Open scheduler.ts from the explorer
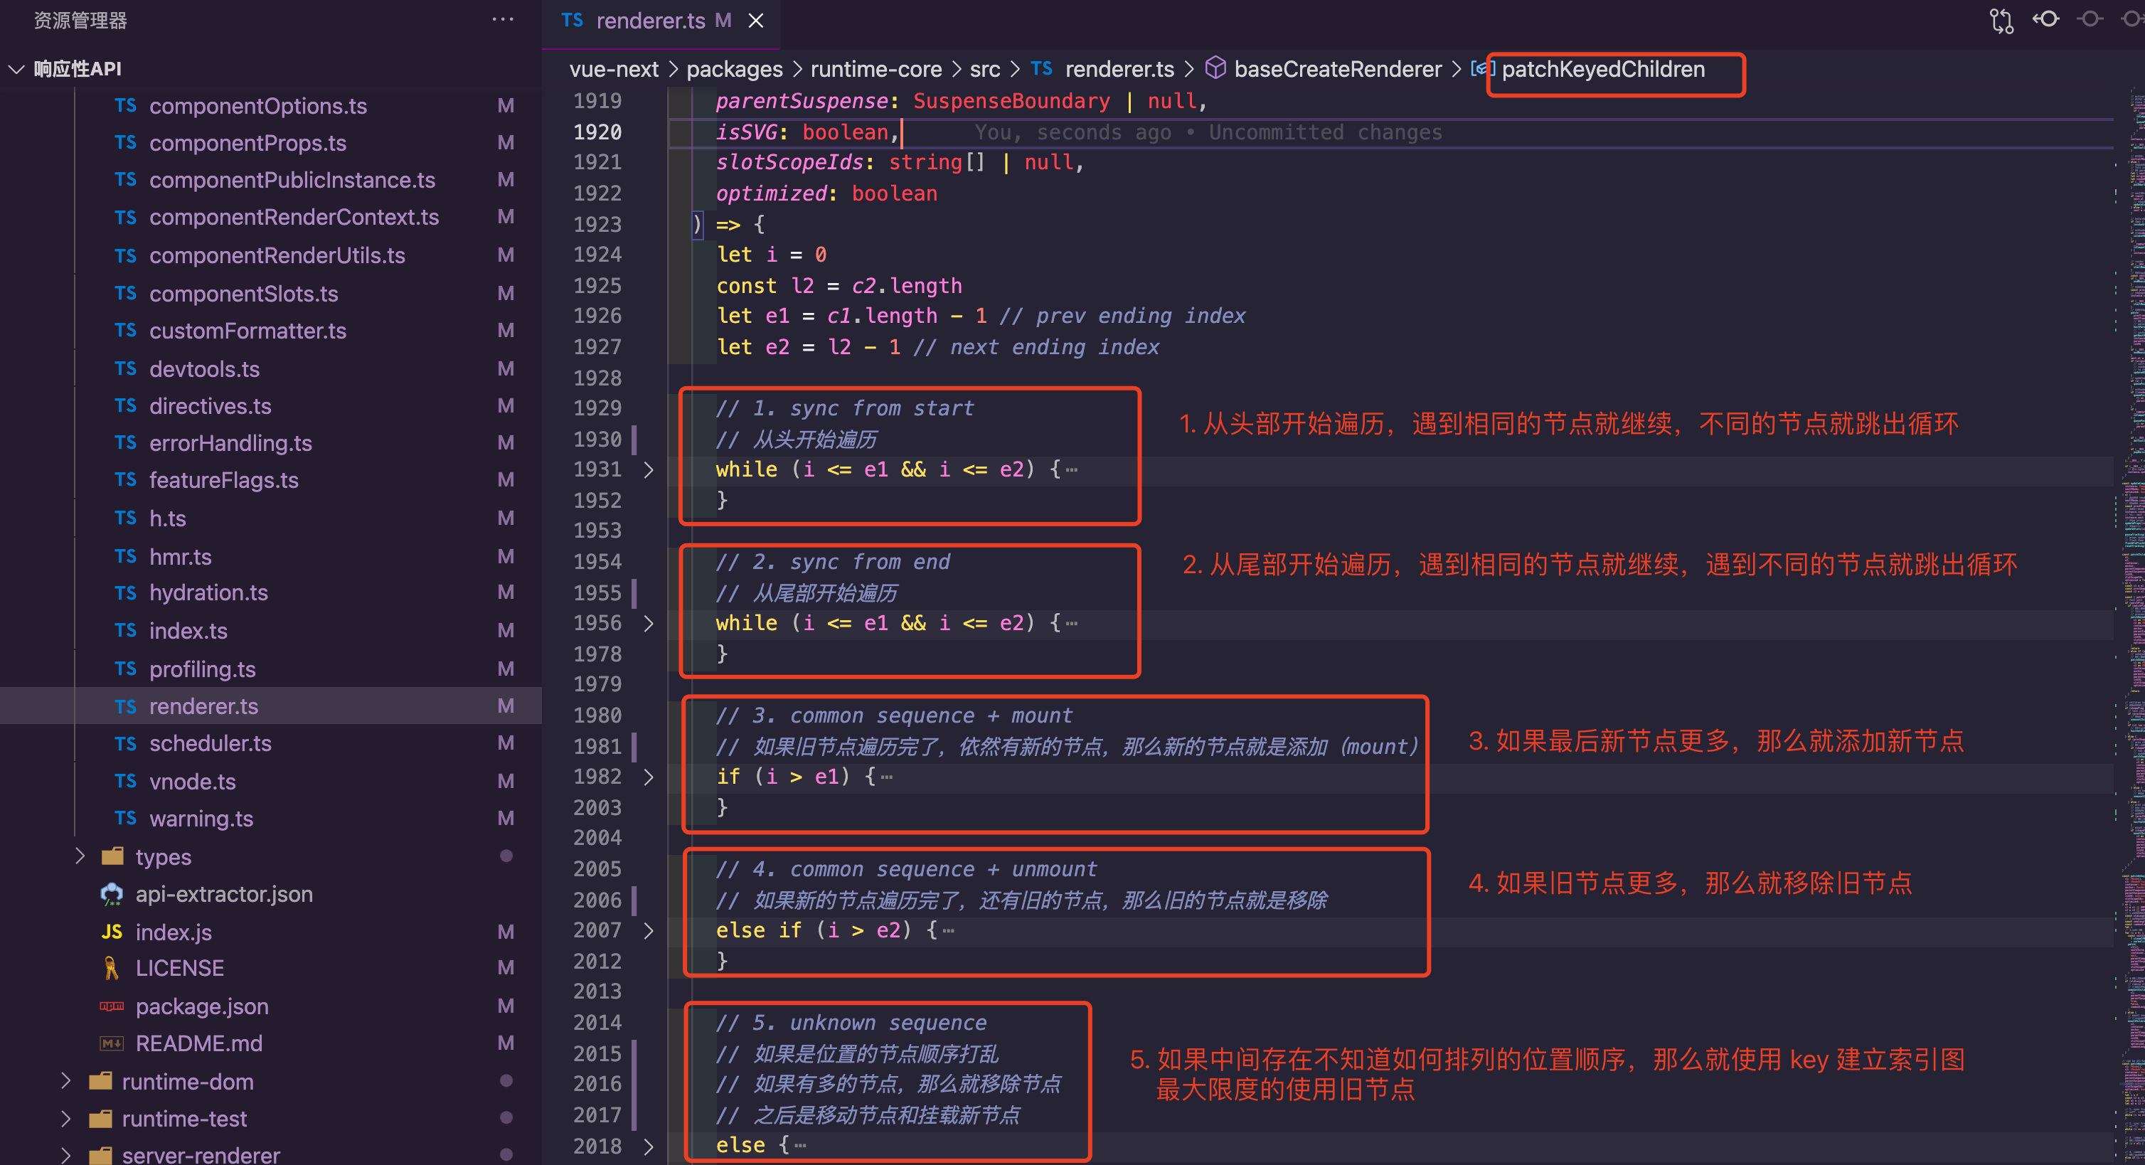 pos(210,743)
